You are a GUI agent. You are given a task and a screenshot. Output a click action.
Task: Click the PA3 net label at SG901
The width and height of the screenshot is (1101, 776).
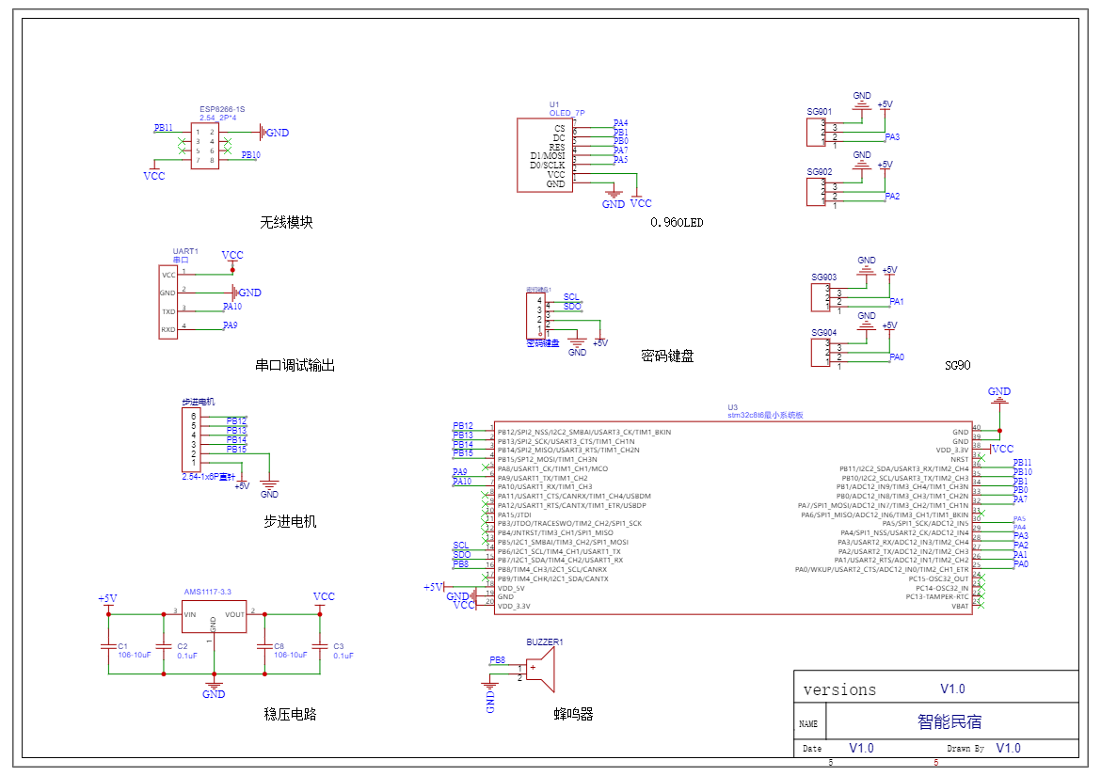892,137
